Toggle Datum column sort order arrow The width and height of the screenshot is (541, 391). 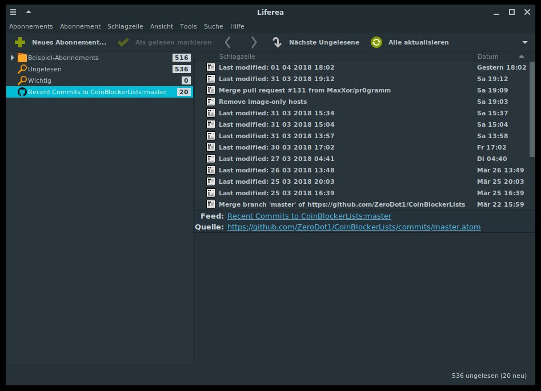[x=522, y=57]
